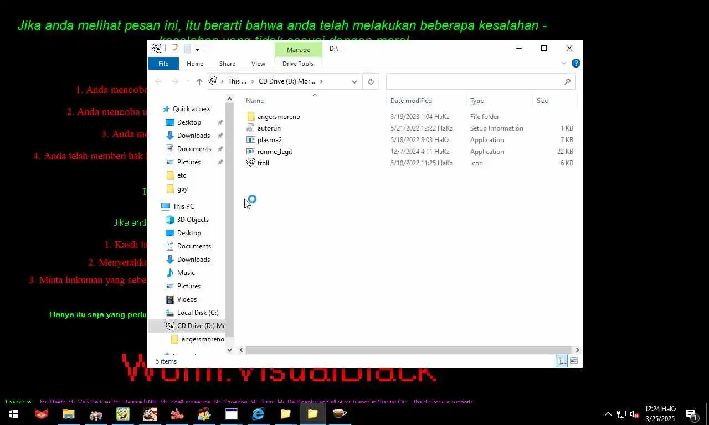Click navigation pane scroll down arrow

tap(230, 350)
